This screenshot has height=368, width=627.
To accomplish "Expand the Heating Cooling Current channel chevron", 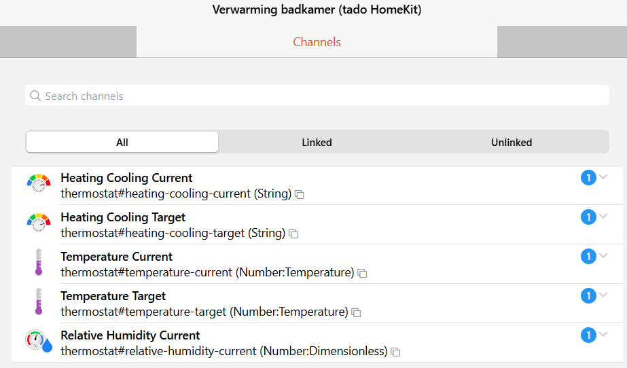I will 603,177.
